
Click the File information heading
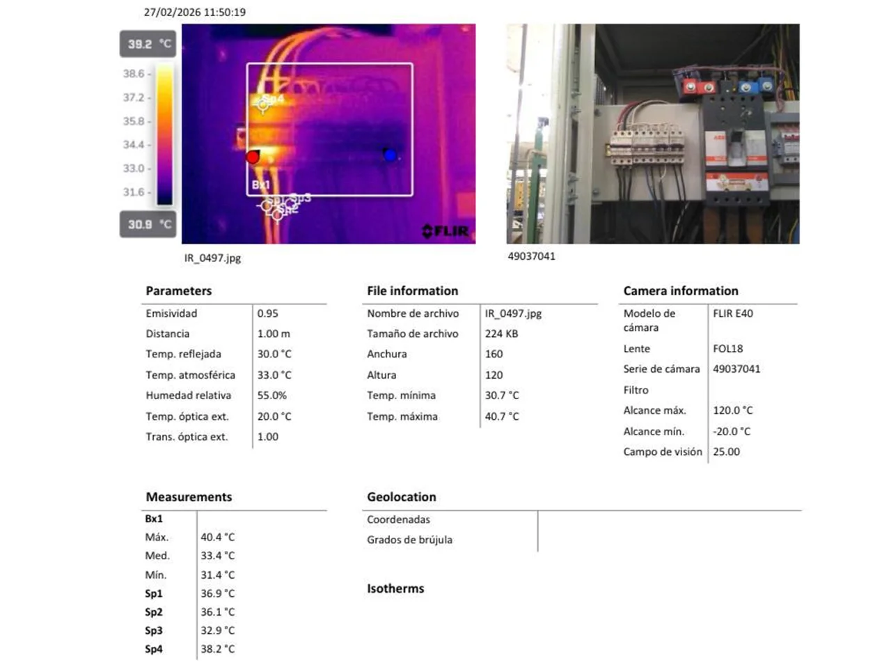point(413,291)
